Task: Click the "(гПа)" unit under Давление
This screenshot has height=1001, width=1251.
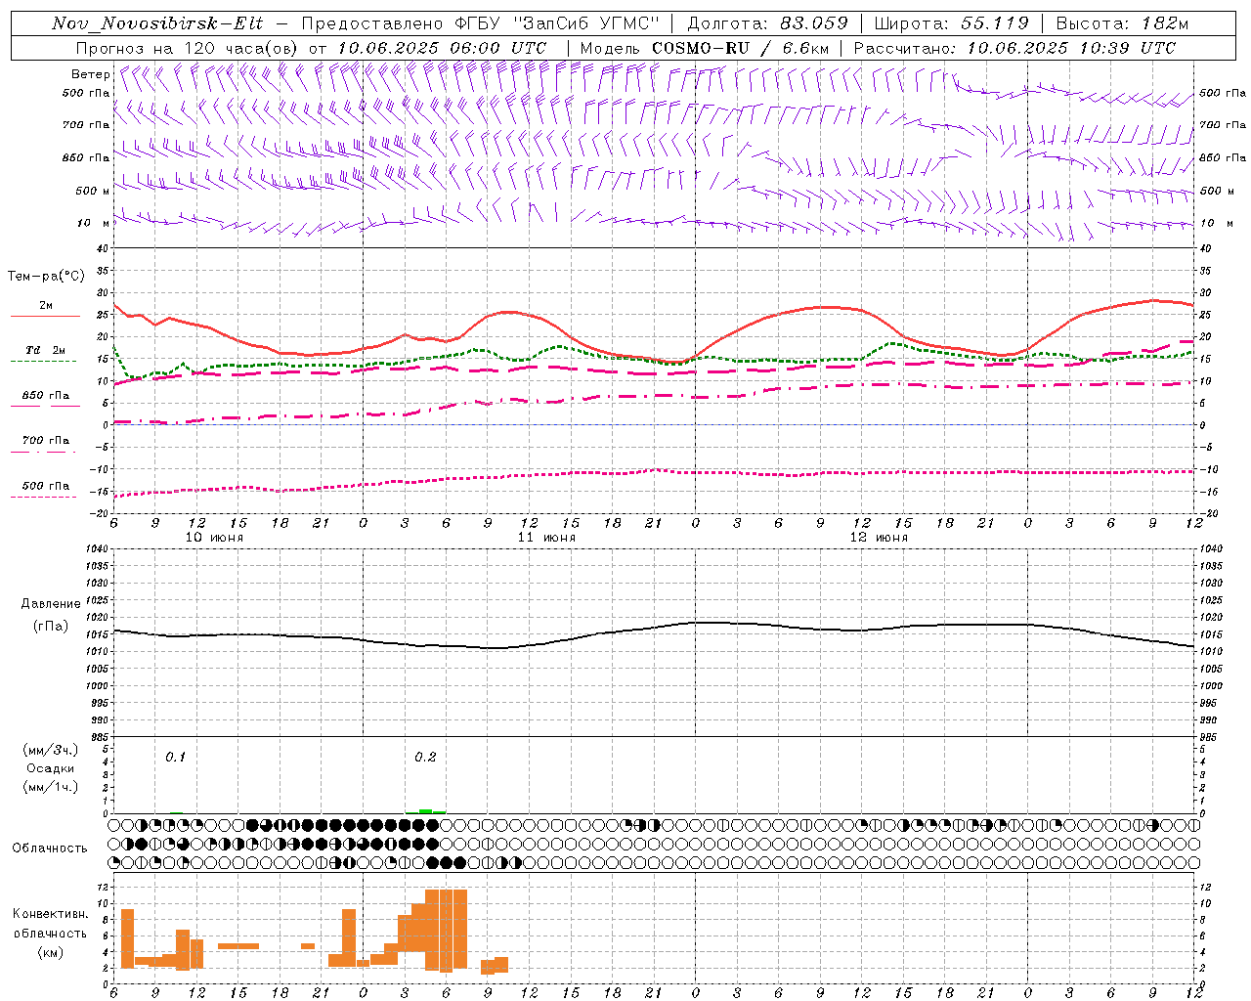Action: (51, 627)
